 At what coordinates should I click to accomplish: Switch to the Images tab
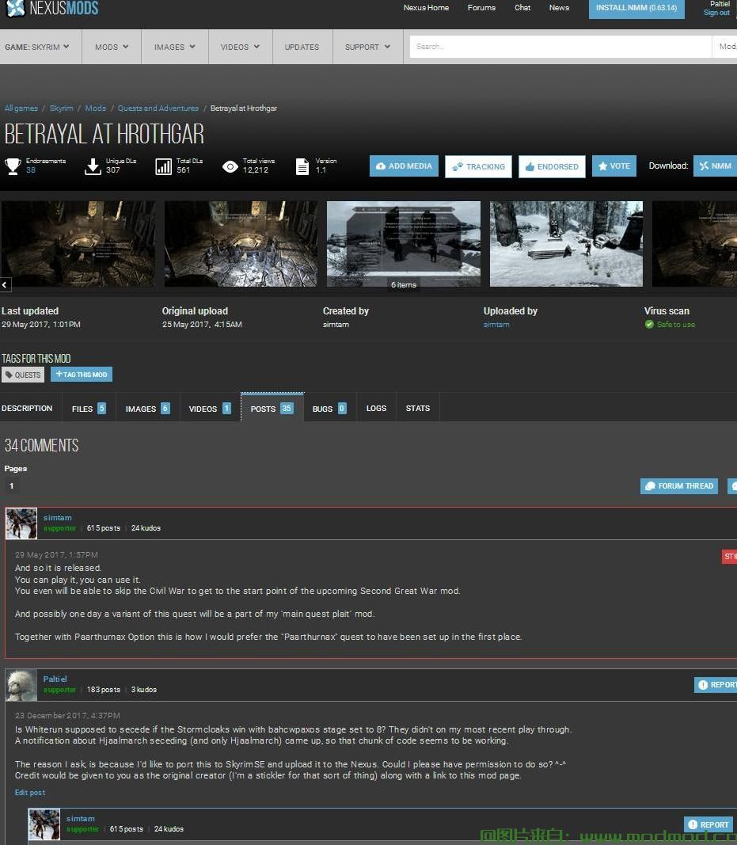coord(147,409)
